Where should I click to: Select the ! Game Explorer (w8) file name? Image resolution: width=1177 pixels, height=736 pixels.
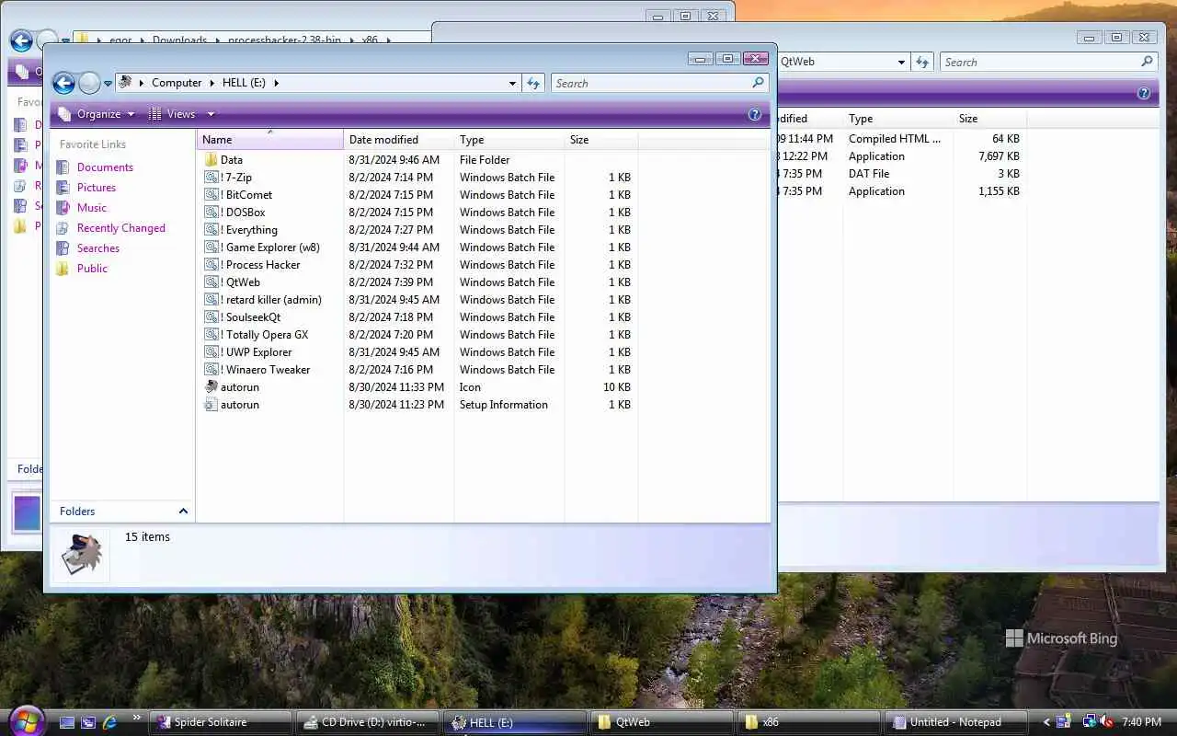click(270, 247)
